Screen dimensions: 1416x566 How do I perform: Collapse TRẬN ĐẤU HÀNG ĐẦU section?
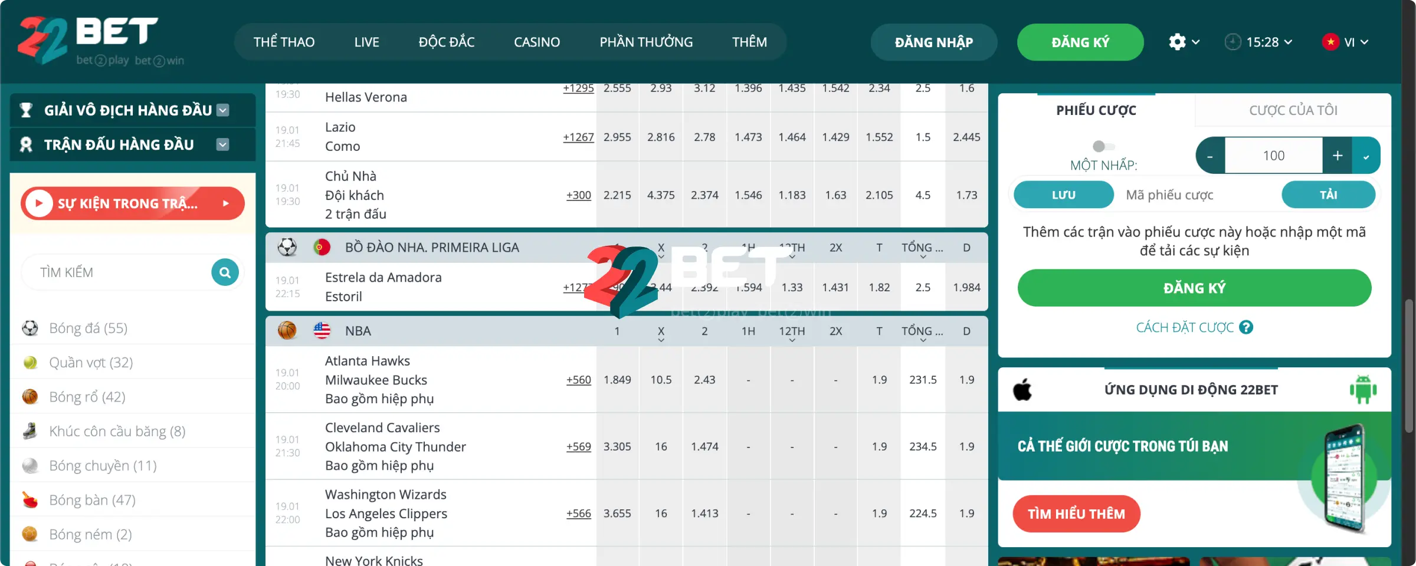pos(222,144)
